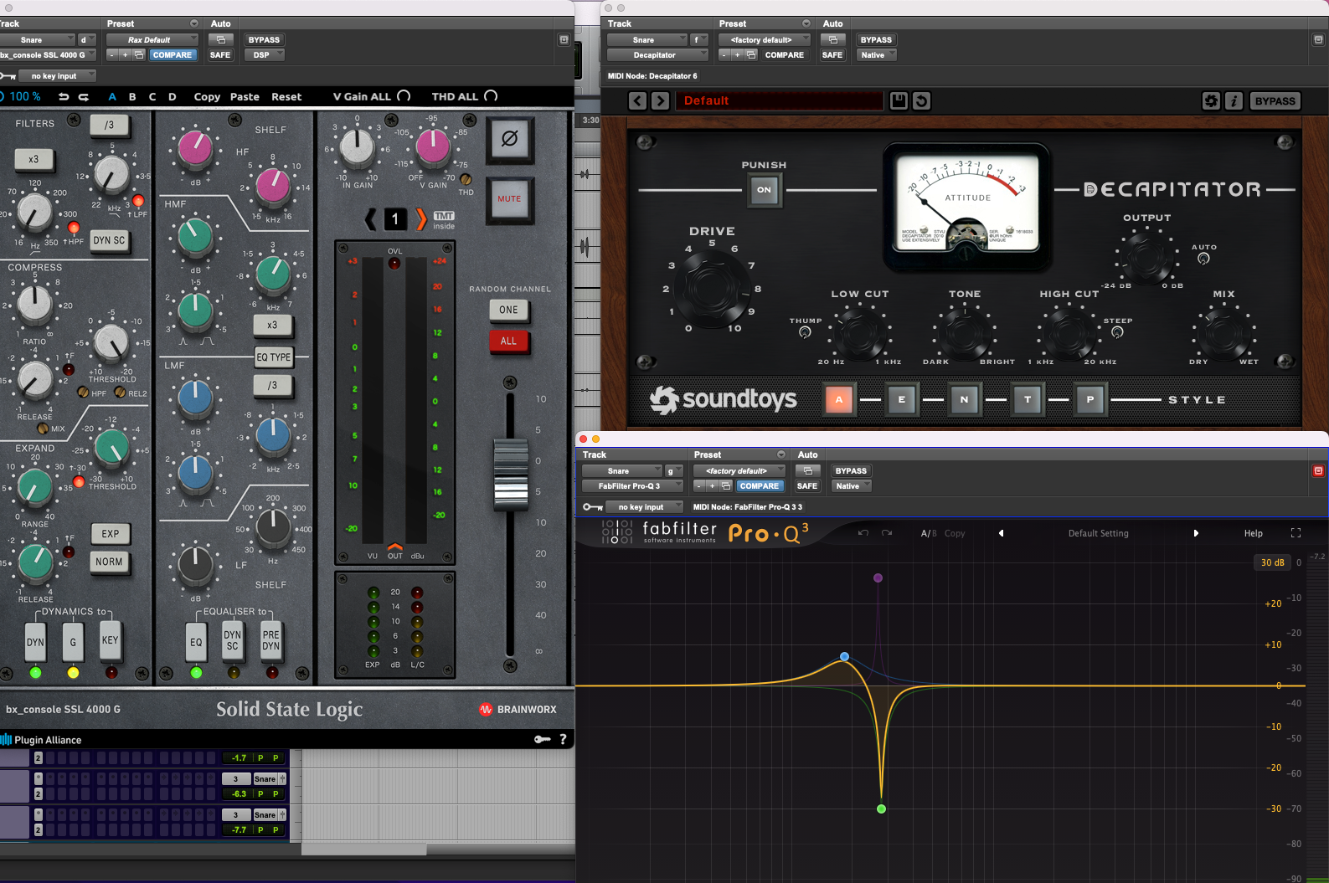Select the previous TMT channel arrow
This screenshot has height=883, width=1329.
pos(370,219)
